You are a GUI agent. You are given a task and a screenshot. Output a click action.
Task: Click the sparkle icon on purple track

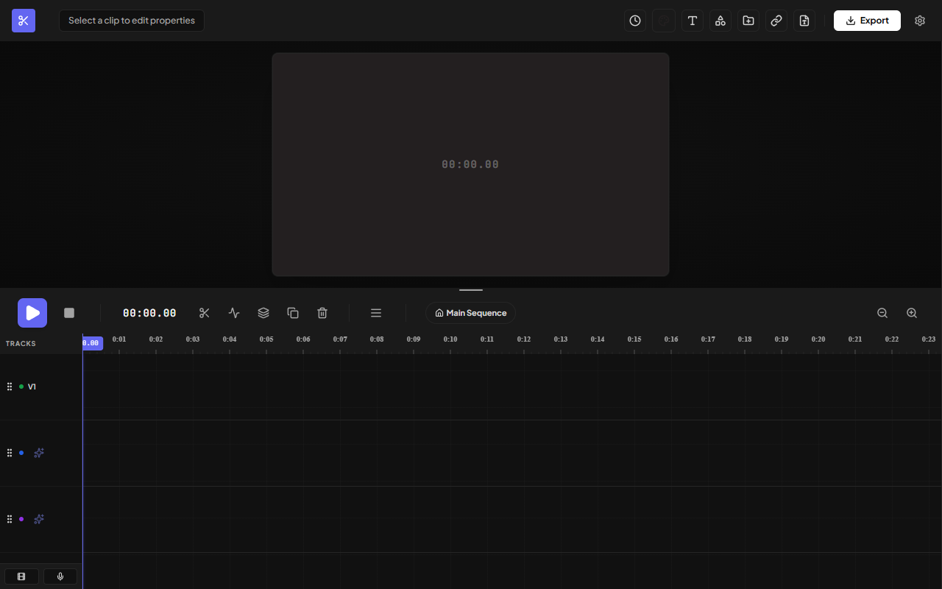tap(39, 519)
